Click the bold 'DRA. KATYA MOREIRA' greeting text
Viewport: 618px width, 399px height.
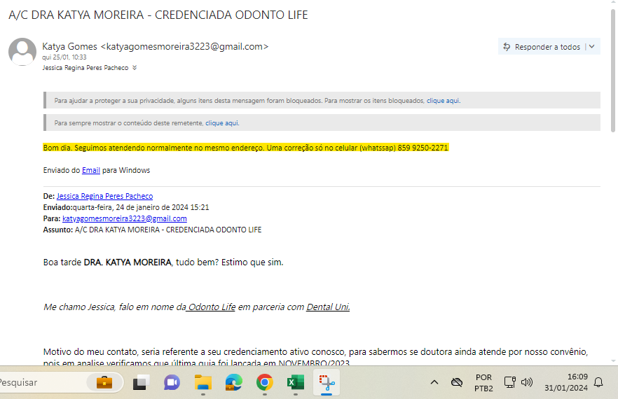(128, 262)
